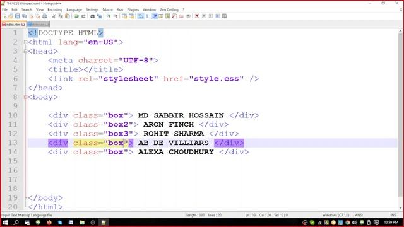Click the Save recorded macro icon
404x227 pixels.
(225, 16)
